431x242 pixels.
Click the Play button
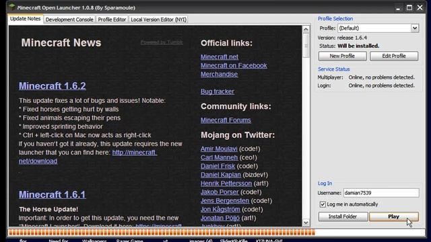pyautogui.click(x=393, y=216)
